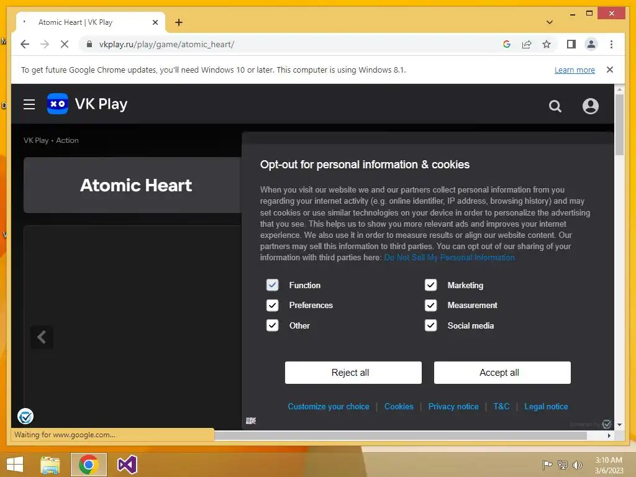This screenshot has height=477, width=636.
Task: Click the VK Play logo icon
Action: point(58,104)
